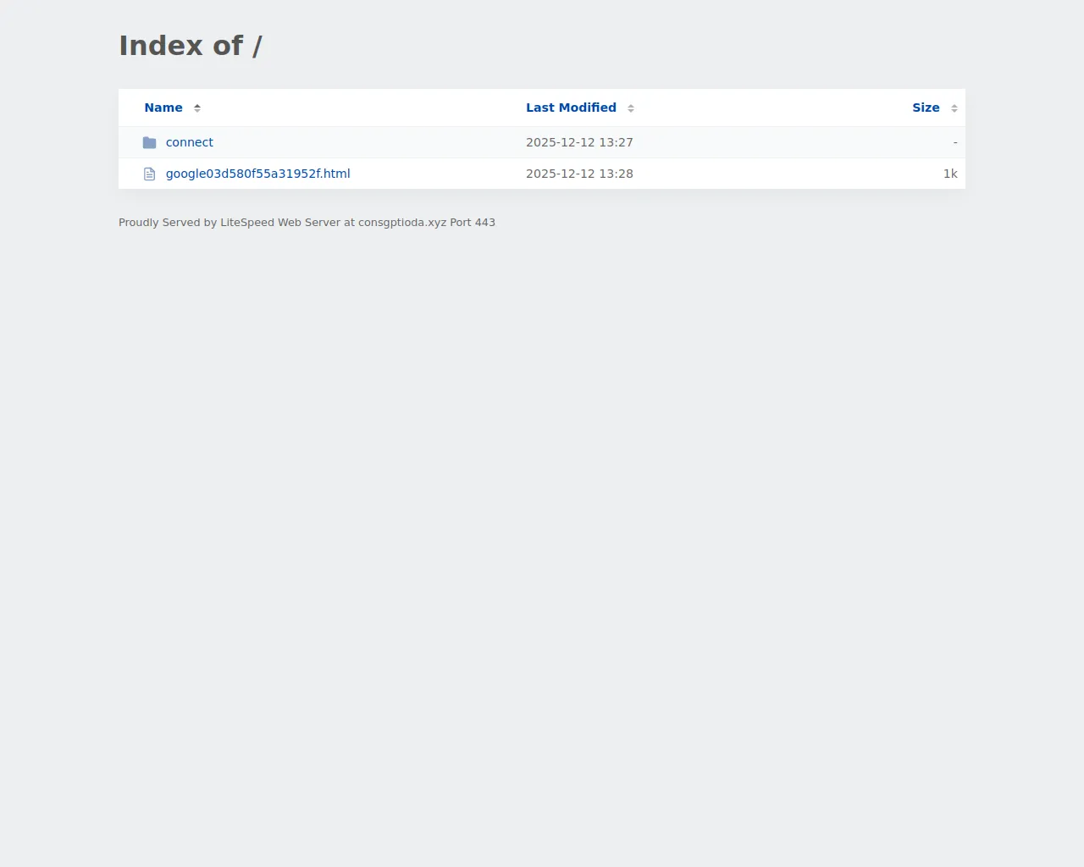The height and width of the screenshot is (867, 1084).
Task: Click the document icon beside google03d580f55a31952f.html
Action: (x=149, y=174)
